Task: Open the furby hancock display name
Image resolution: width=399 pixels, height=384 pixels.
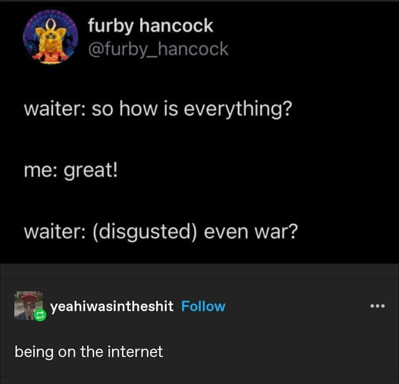Action: [x=150, y=26]
